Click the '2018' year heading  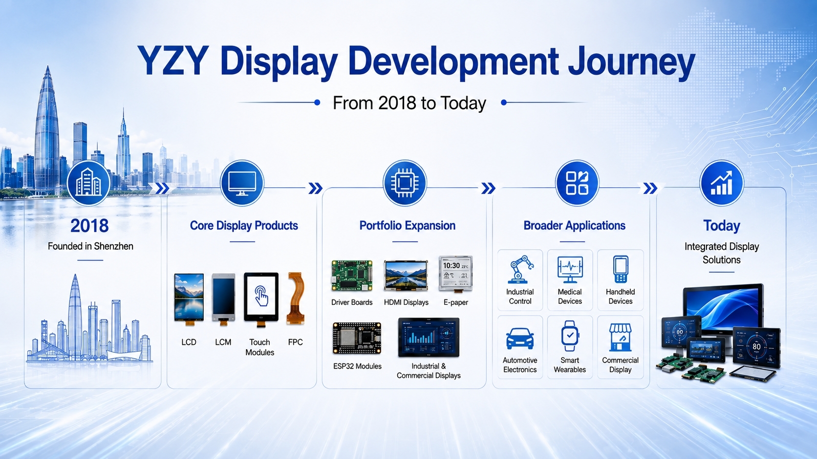point(89,226)
